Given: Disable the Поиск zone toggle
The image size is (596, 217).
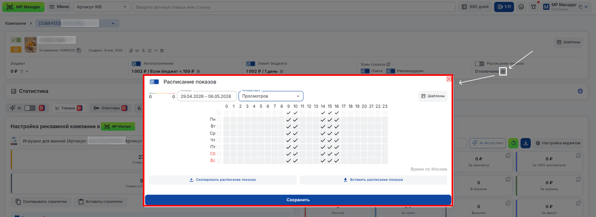Looking at the screenshot, I should click(x=365, y=71).
